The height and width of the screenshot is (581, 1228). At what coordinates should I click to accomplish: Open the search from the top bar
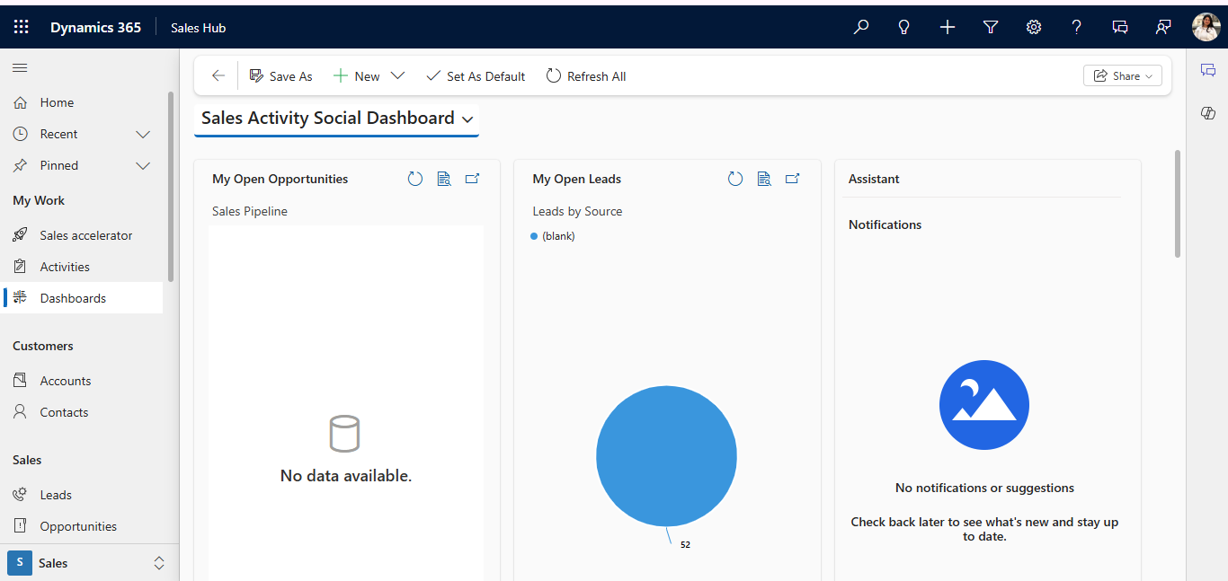point(860,27)
